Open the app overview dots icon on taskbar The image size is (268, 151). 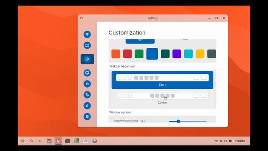40,141
